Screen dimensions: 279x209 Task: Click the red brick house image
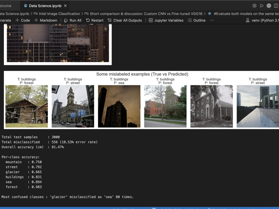(x=165, y=106)
